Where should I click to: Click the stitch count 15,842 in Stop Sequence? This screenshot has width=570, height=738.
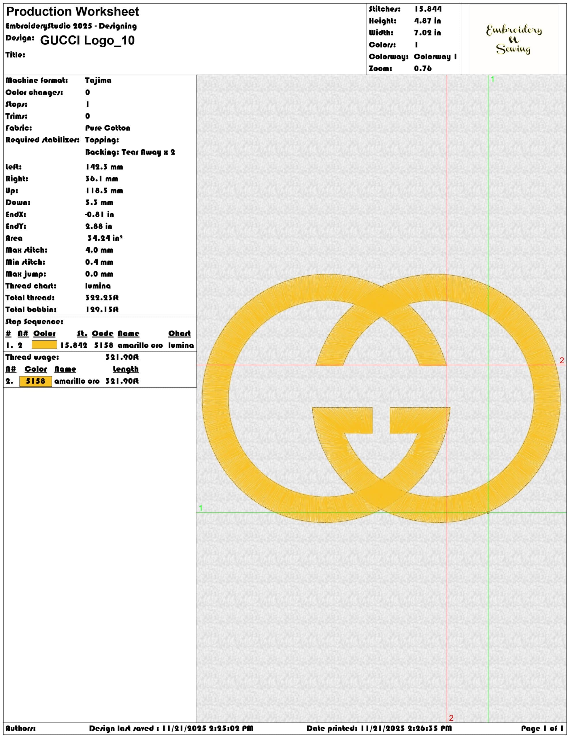tap(74, 345)
